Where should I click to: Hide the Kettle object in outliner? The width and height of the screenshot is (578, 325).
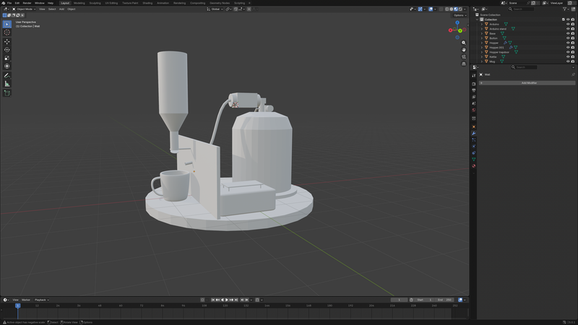[x=568, y=56]
